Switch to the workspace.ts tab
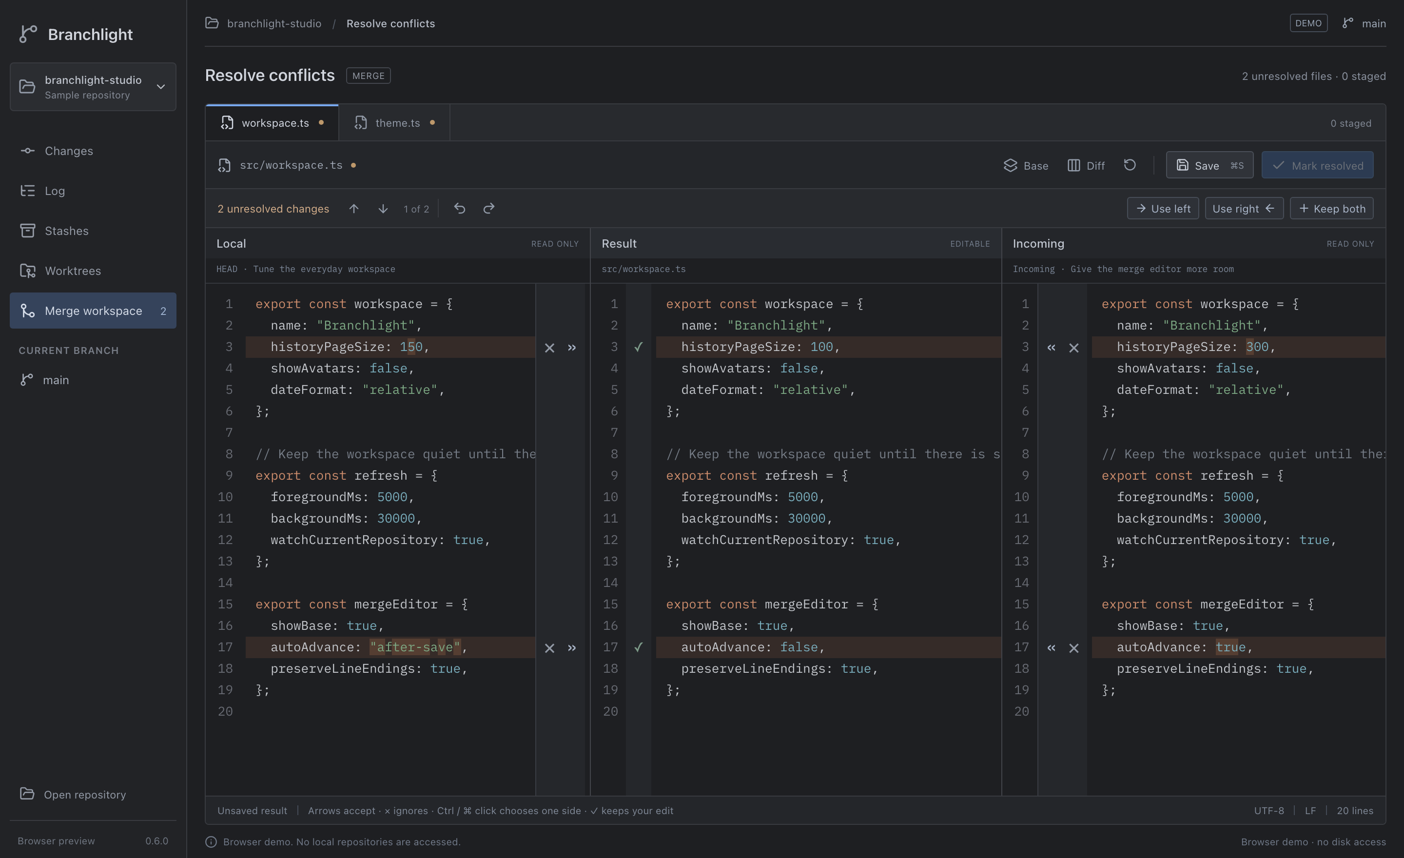This screenshot has width=1404, height=858. (x=272, y=123)
